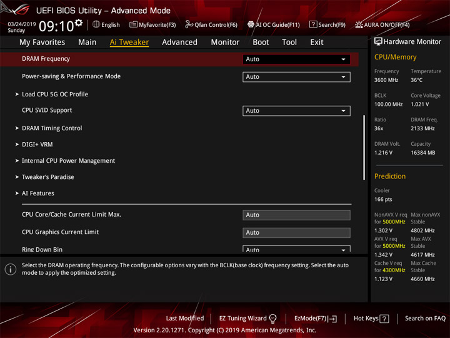Viewport: 450px width, 338px height.
Task: Click Hot Keys question mark icon
Action: click(384, 319)
